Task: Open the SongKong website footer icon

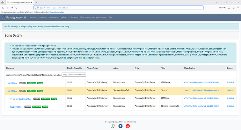Action: click(x=113, y=126)
